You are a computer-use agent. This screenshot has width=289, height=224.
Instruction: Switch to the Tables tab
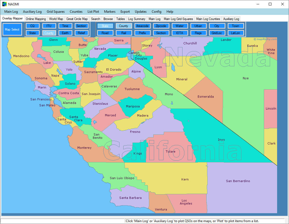(120, 19)
